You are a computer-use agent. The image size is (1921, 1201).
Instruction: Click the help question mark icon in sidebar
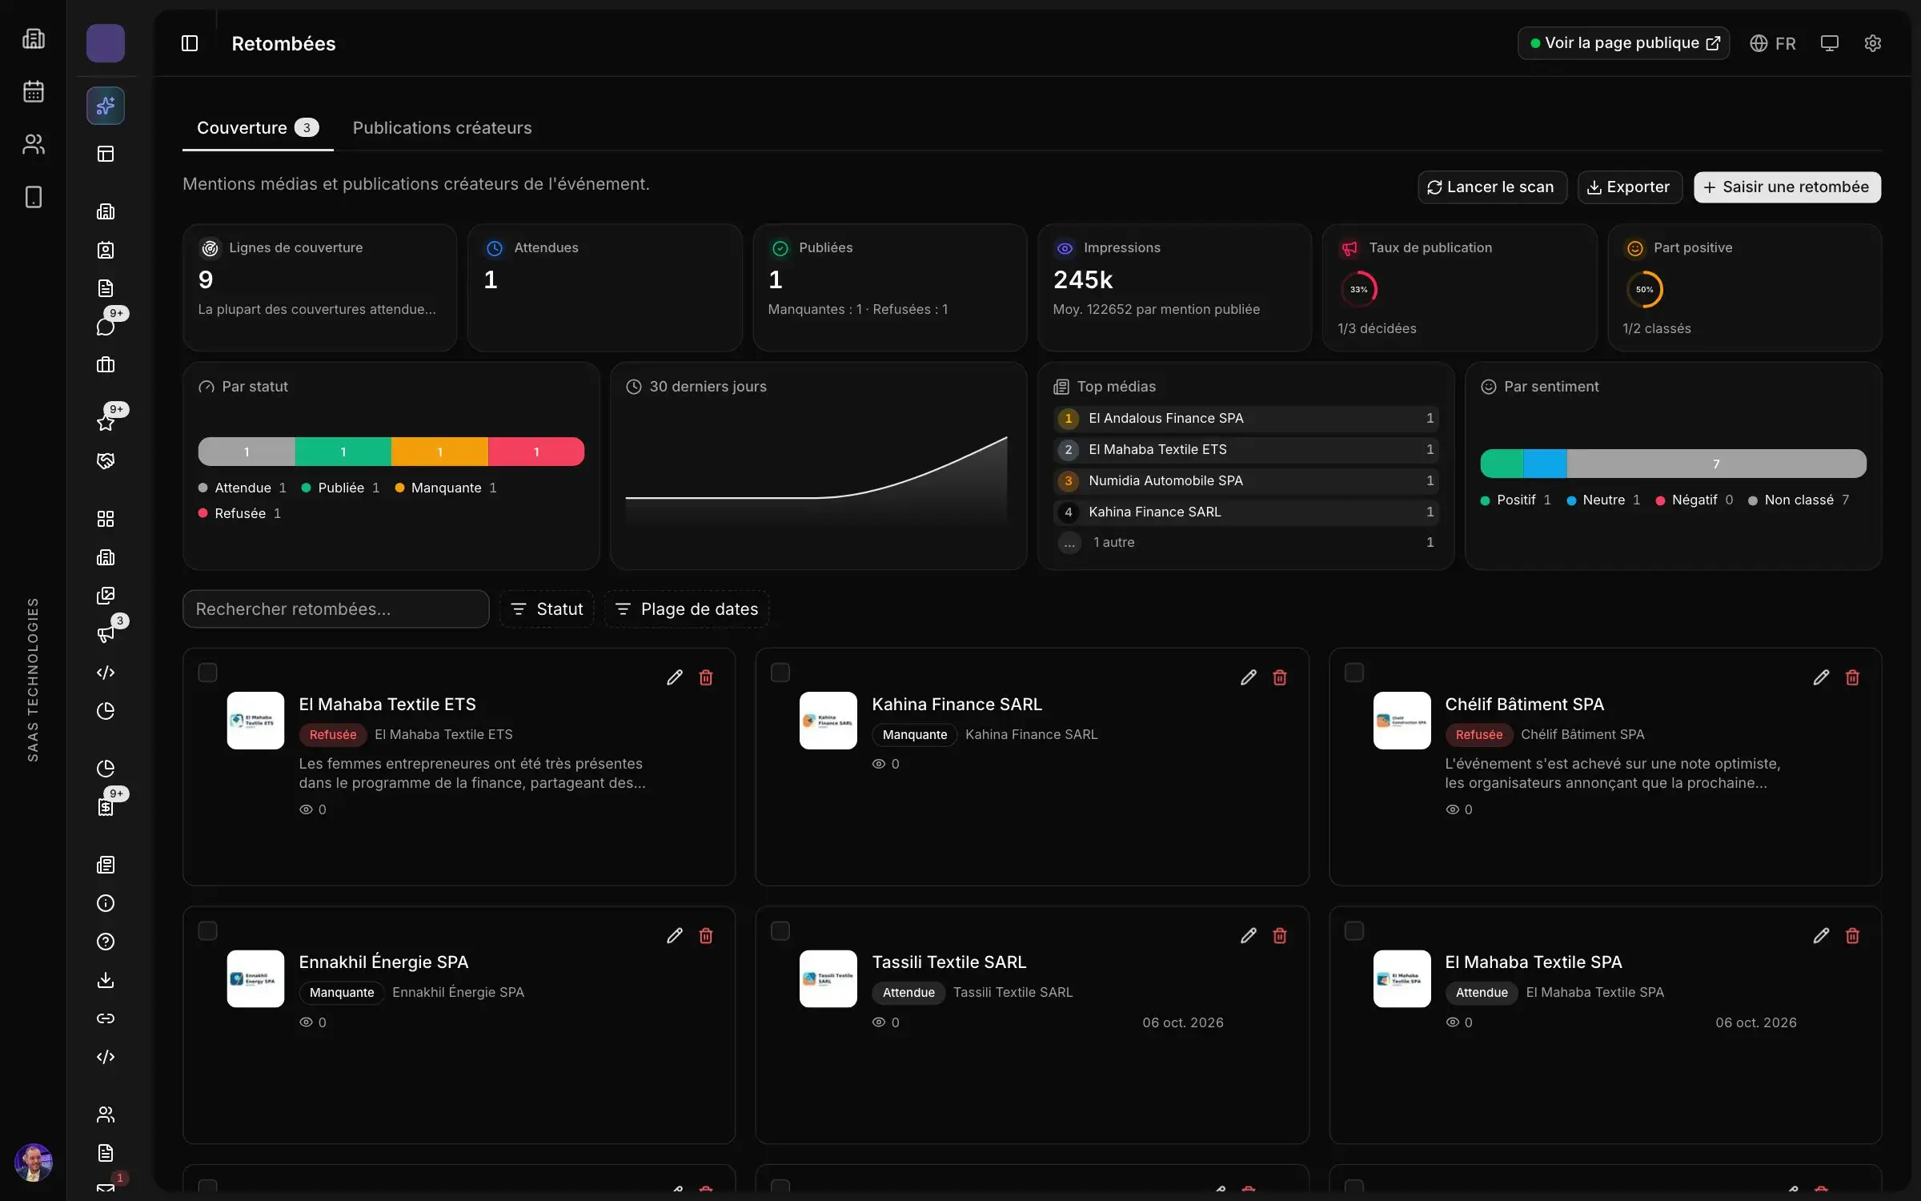(x=106, y=942)
